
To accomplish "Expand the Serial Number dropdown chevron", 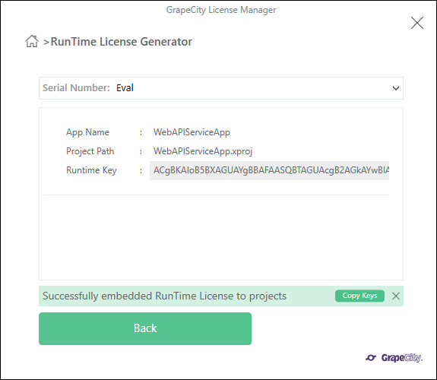I will click(x=396, y=88).
